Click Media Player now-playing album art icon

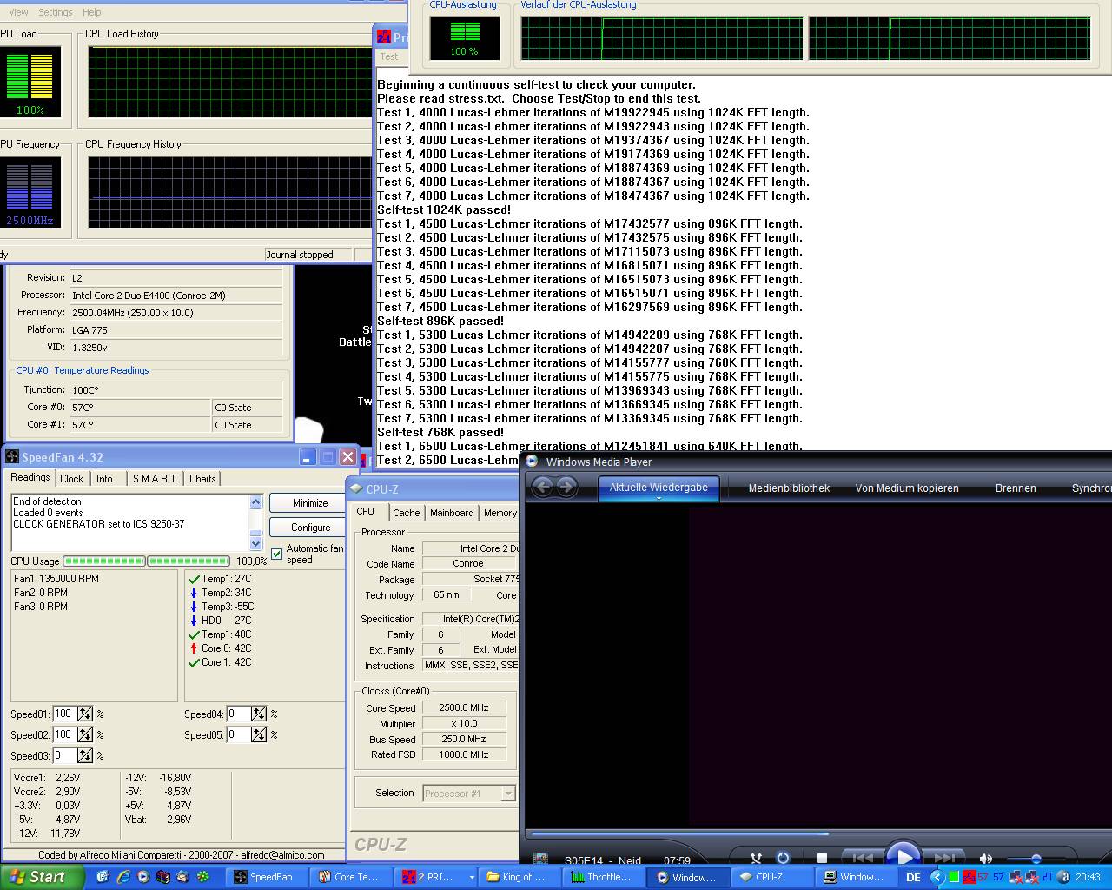(540, 860)
